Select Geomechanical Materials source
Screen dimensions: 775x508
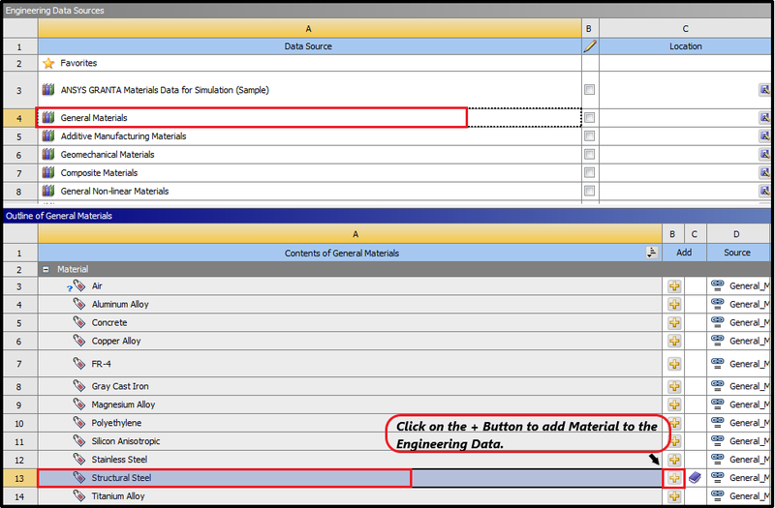click(310, 155)
